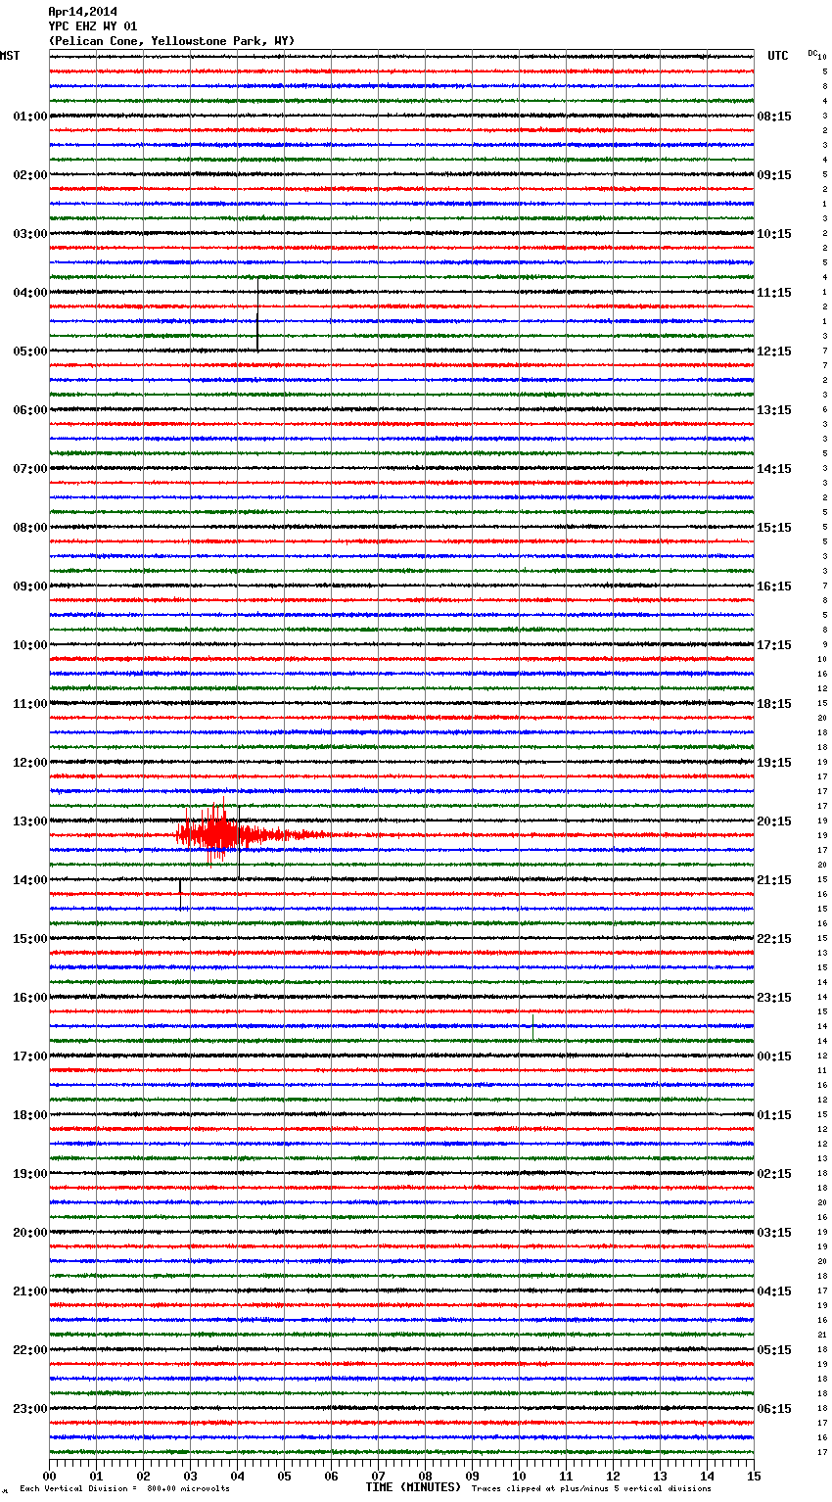Click the "(Pelican Cone, Yellowstone Park, WY)" title

pyautogui.click(x=171, y=41)
